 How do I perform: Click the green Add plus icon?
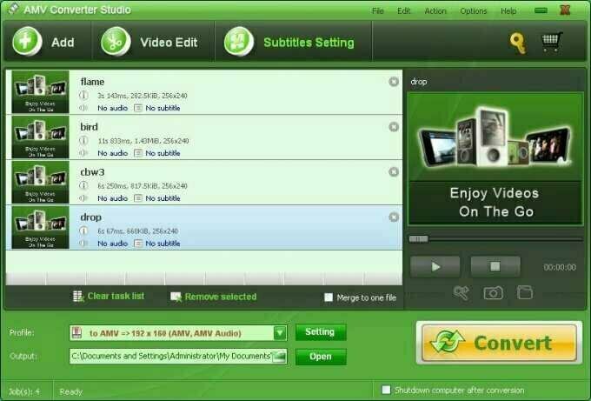pyautogui.click(x=27, y=41)
